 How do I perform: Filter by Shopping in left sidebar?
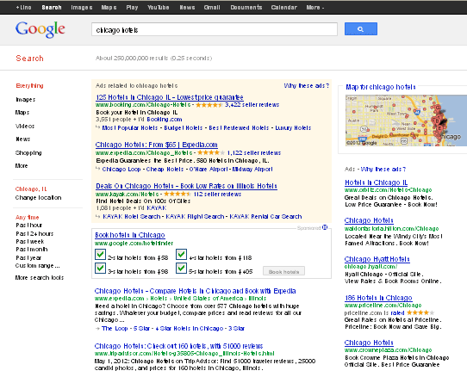click(28, 153)
